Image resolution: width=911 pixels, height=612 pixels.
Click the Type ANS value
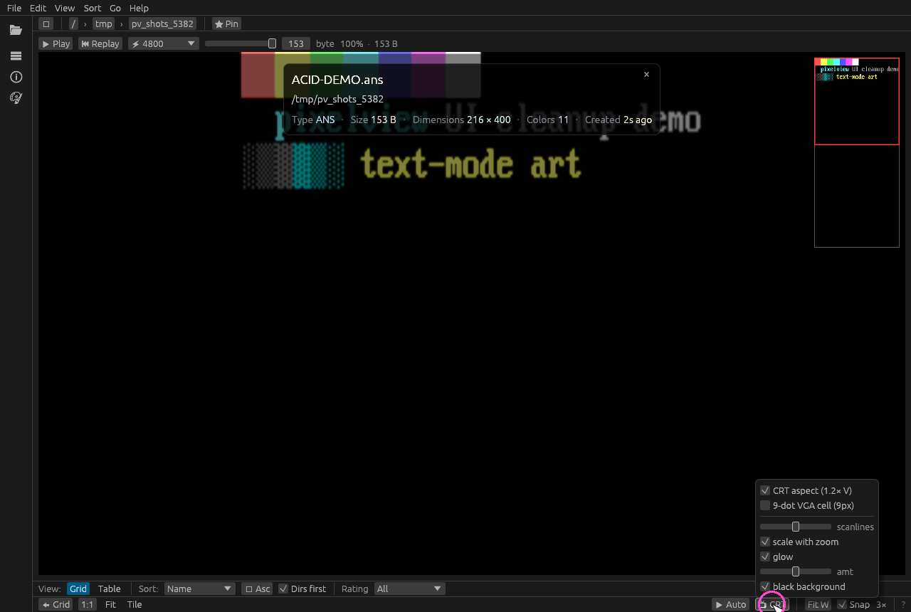point(325,120)
